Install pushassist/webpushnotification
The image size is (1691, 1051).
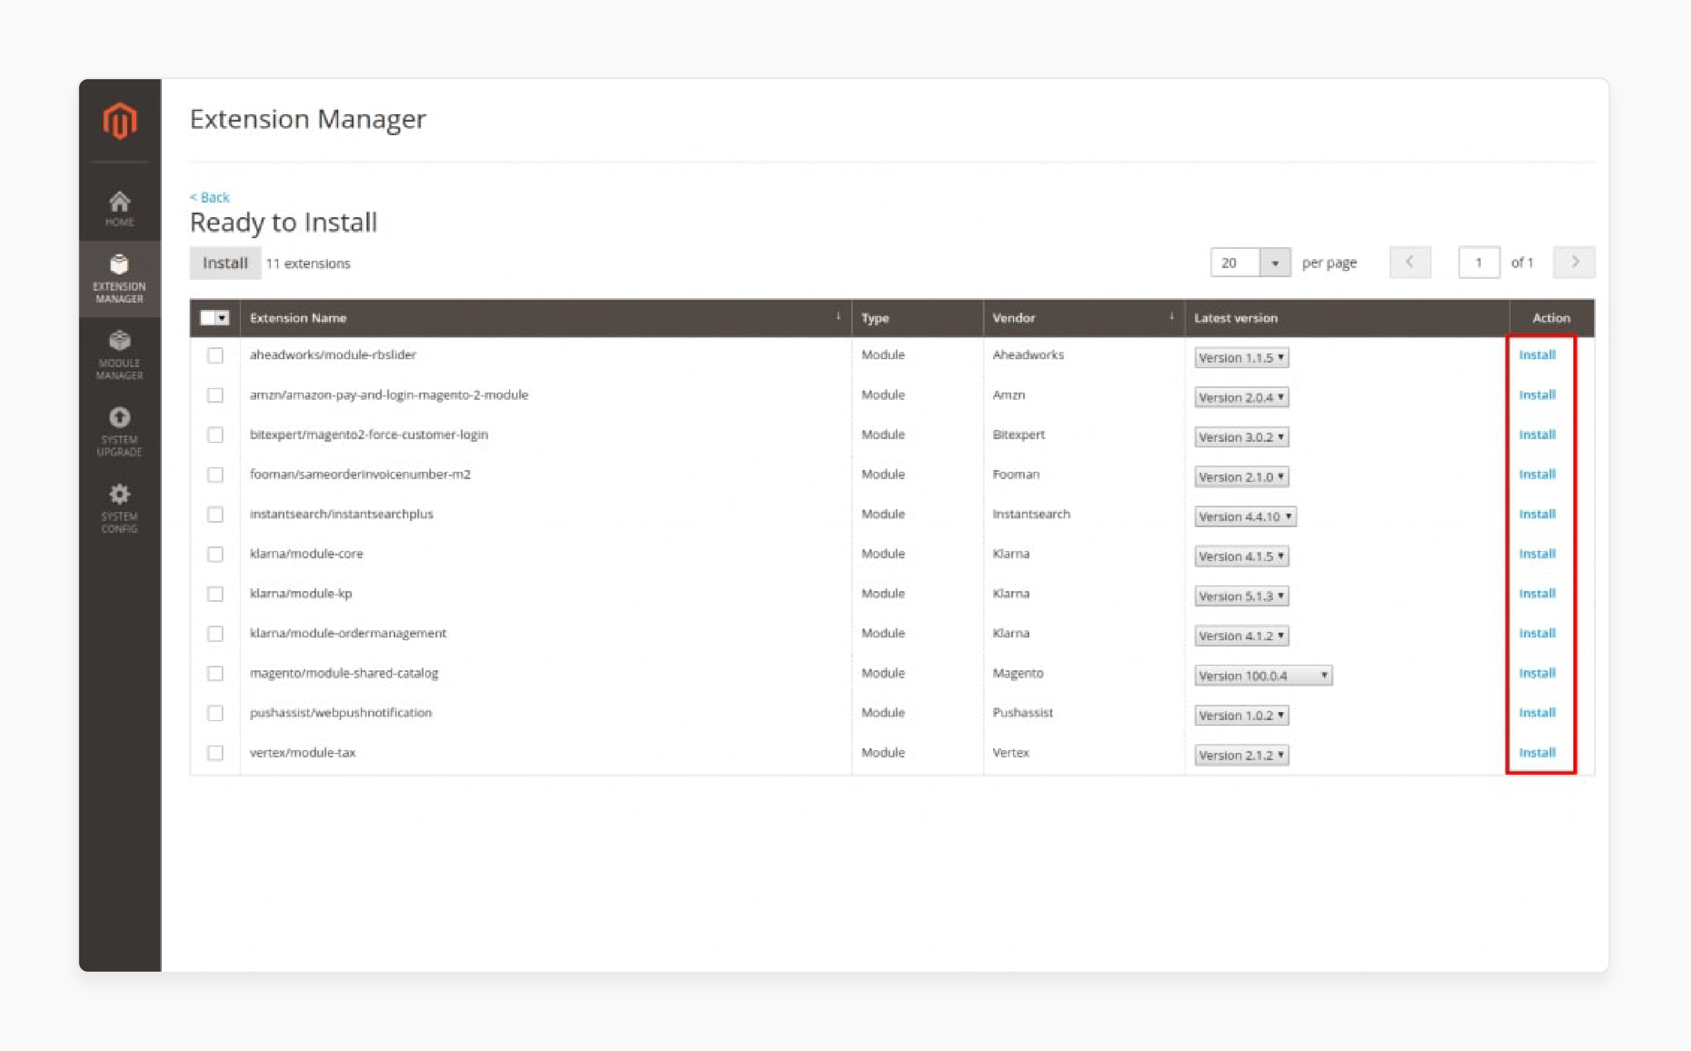coord(1537,713)
